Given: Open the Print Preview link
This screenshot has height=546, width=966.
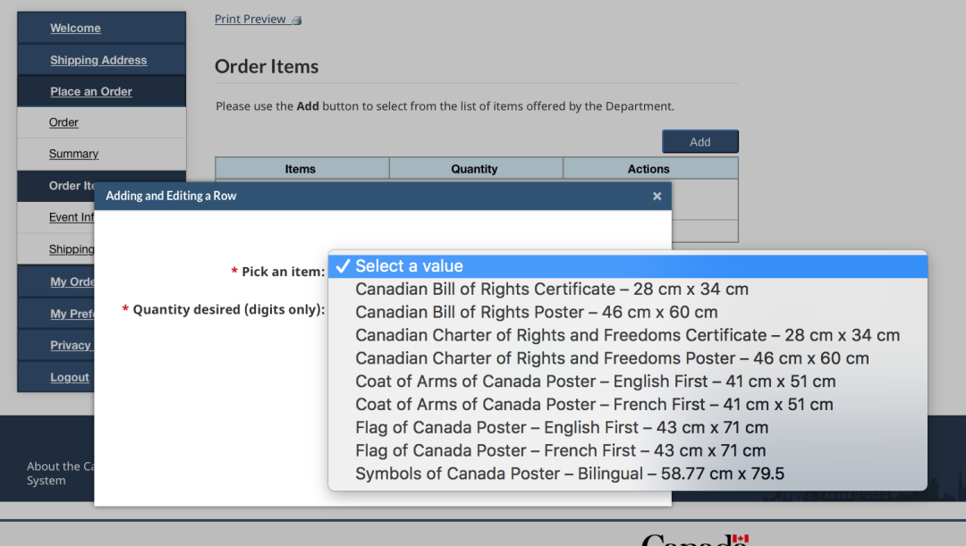Looking at the screenshot, I should [x=250, y=20].
